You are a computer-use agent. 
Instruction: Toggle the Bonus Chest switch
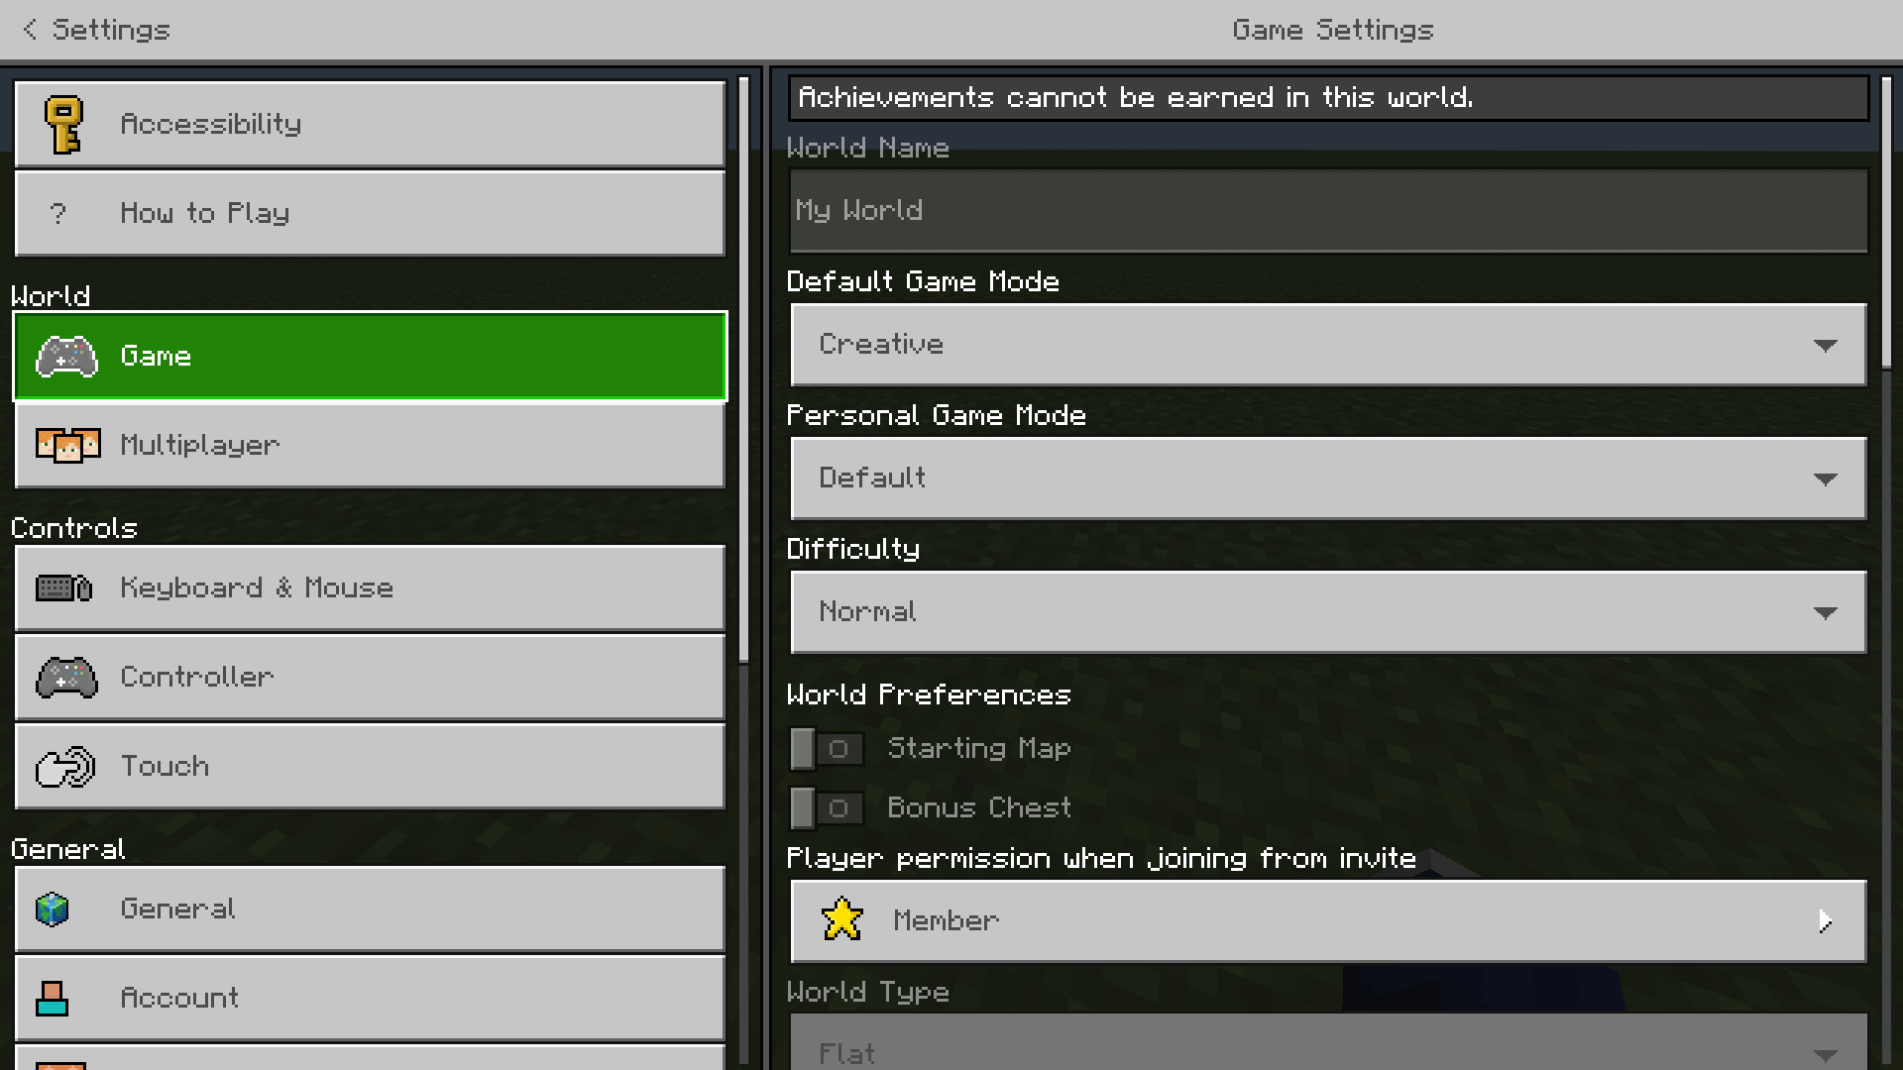[x=827, y=808]
